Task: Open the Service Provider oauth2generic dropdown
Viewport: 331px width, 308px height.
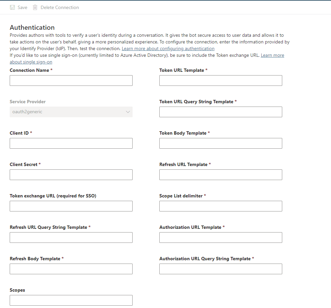Action: 71,112
